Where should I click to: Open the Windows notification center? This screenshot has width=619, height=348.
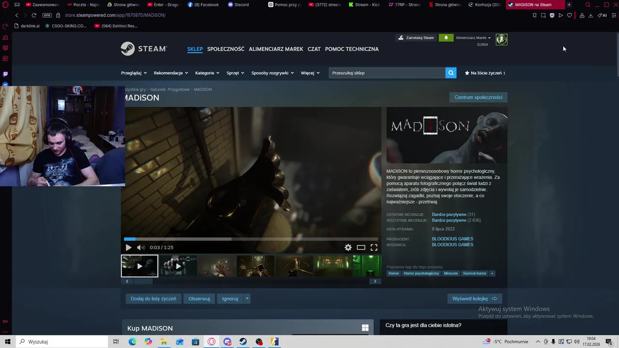point(609,342)
